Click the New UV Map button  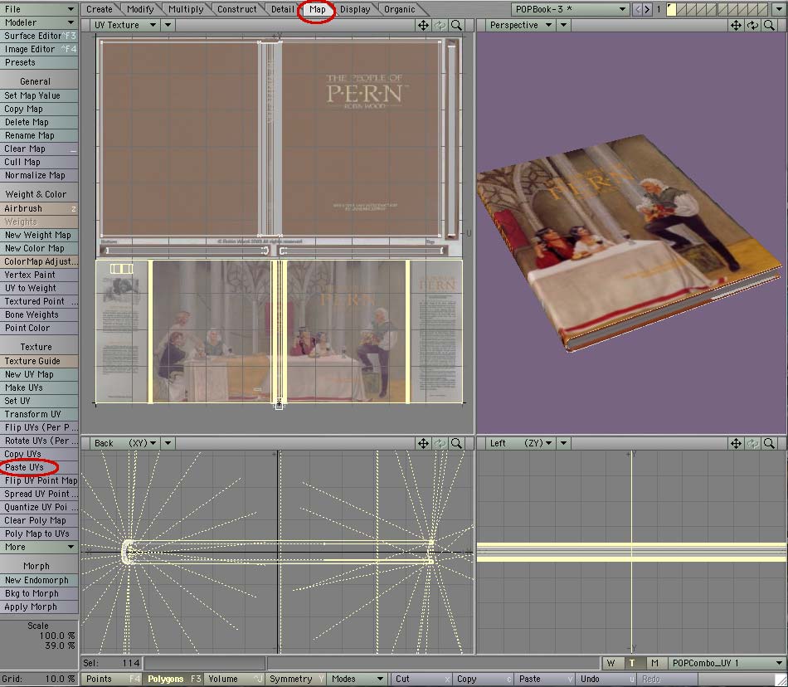point(39,374)
